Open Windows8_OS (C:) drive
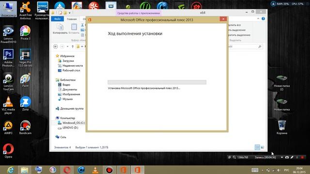This screenshot has height=174, width=310. pyautogui.click(x=74, y=123)
